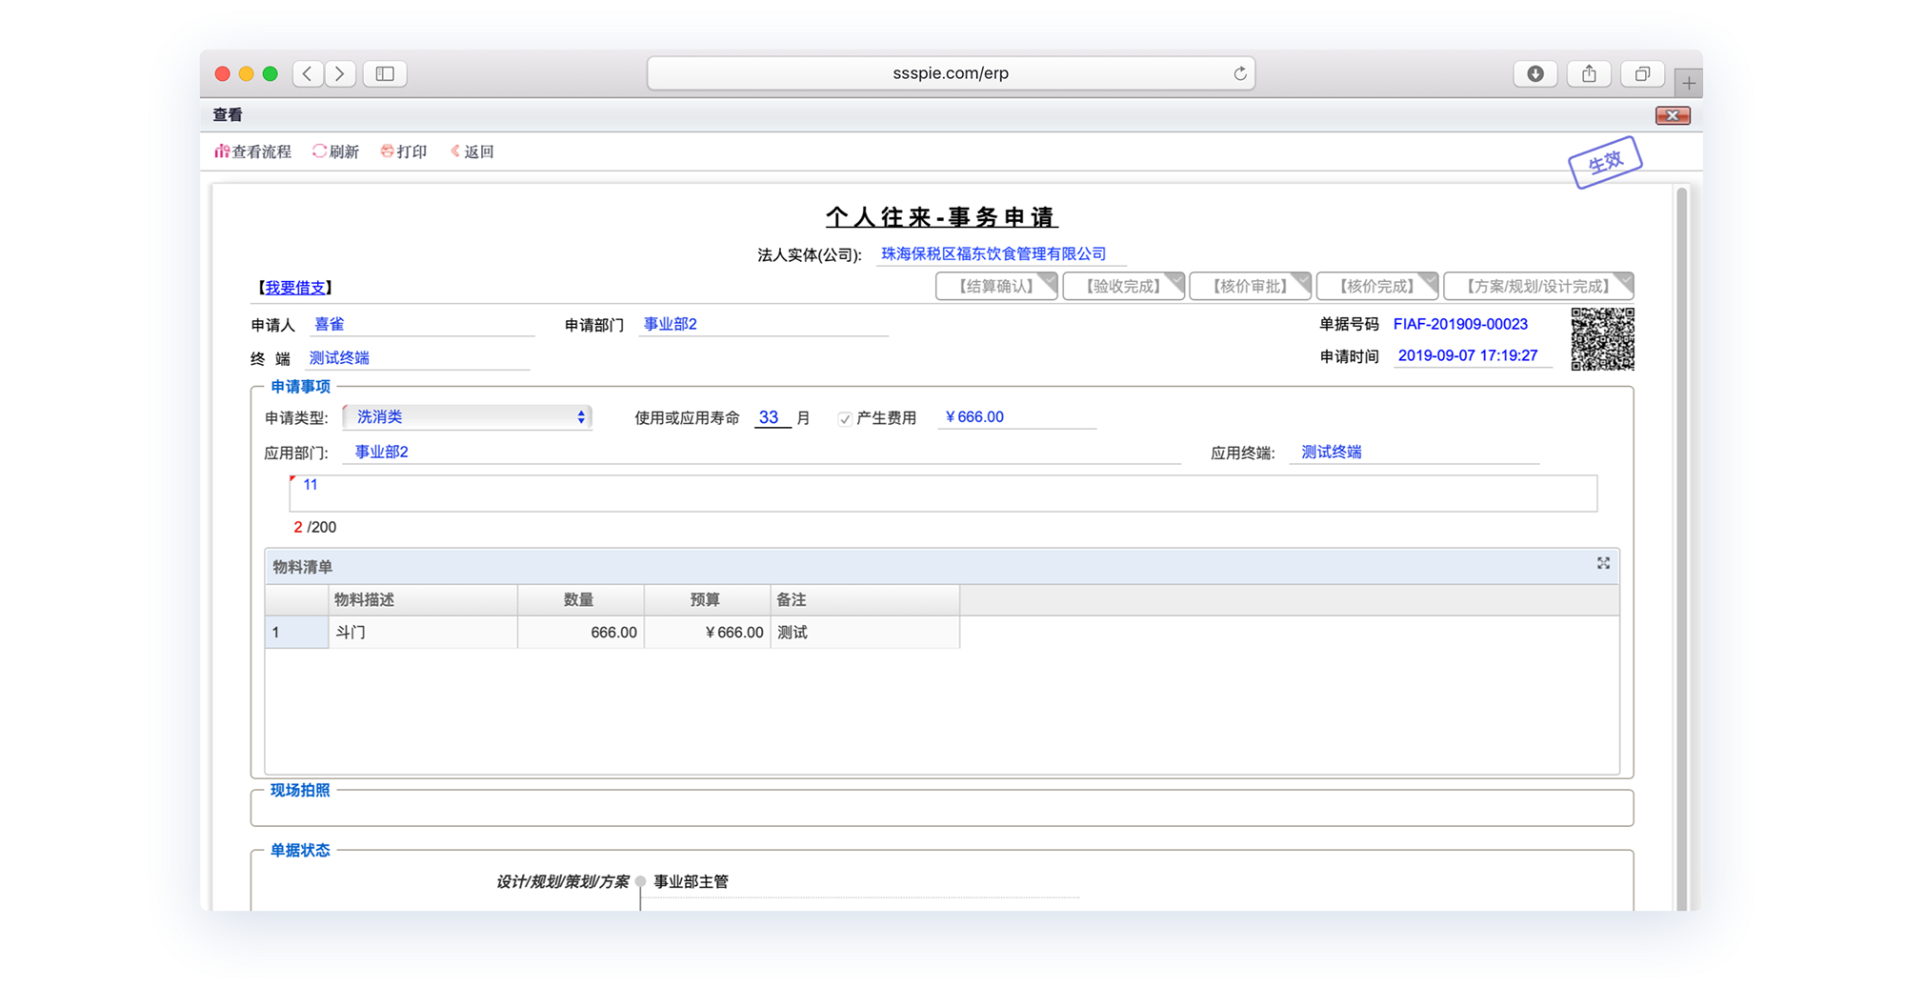The width and height of the screenshot is (1905, 988).
Task: Click the budget cell ¥666.00
Action: [x=707, y=633]
